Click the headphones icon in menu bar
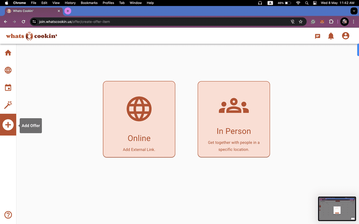Image resolution: width=359 pixels, height=224 pixels. coord(260,3)
